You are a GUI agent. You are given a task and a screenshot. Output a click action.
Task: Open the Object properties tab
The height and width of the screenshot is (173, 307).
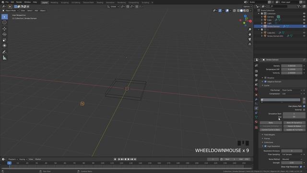point(256,95)
